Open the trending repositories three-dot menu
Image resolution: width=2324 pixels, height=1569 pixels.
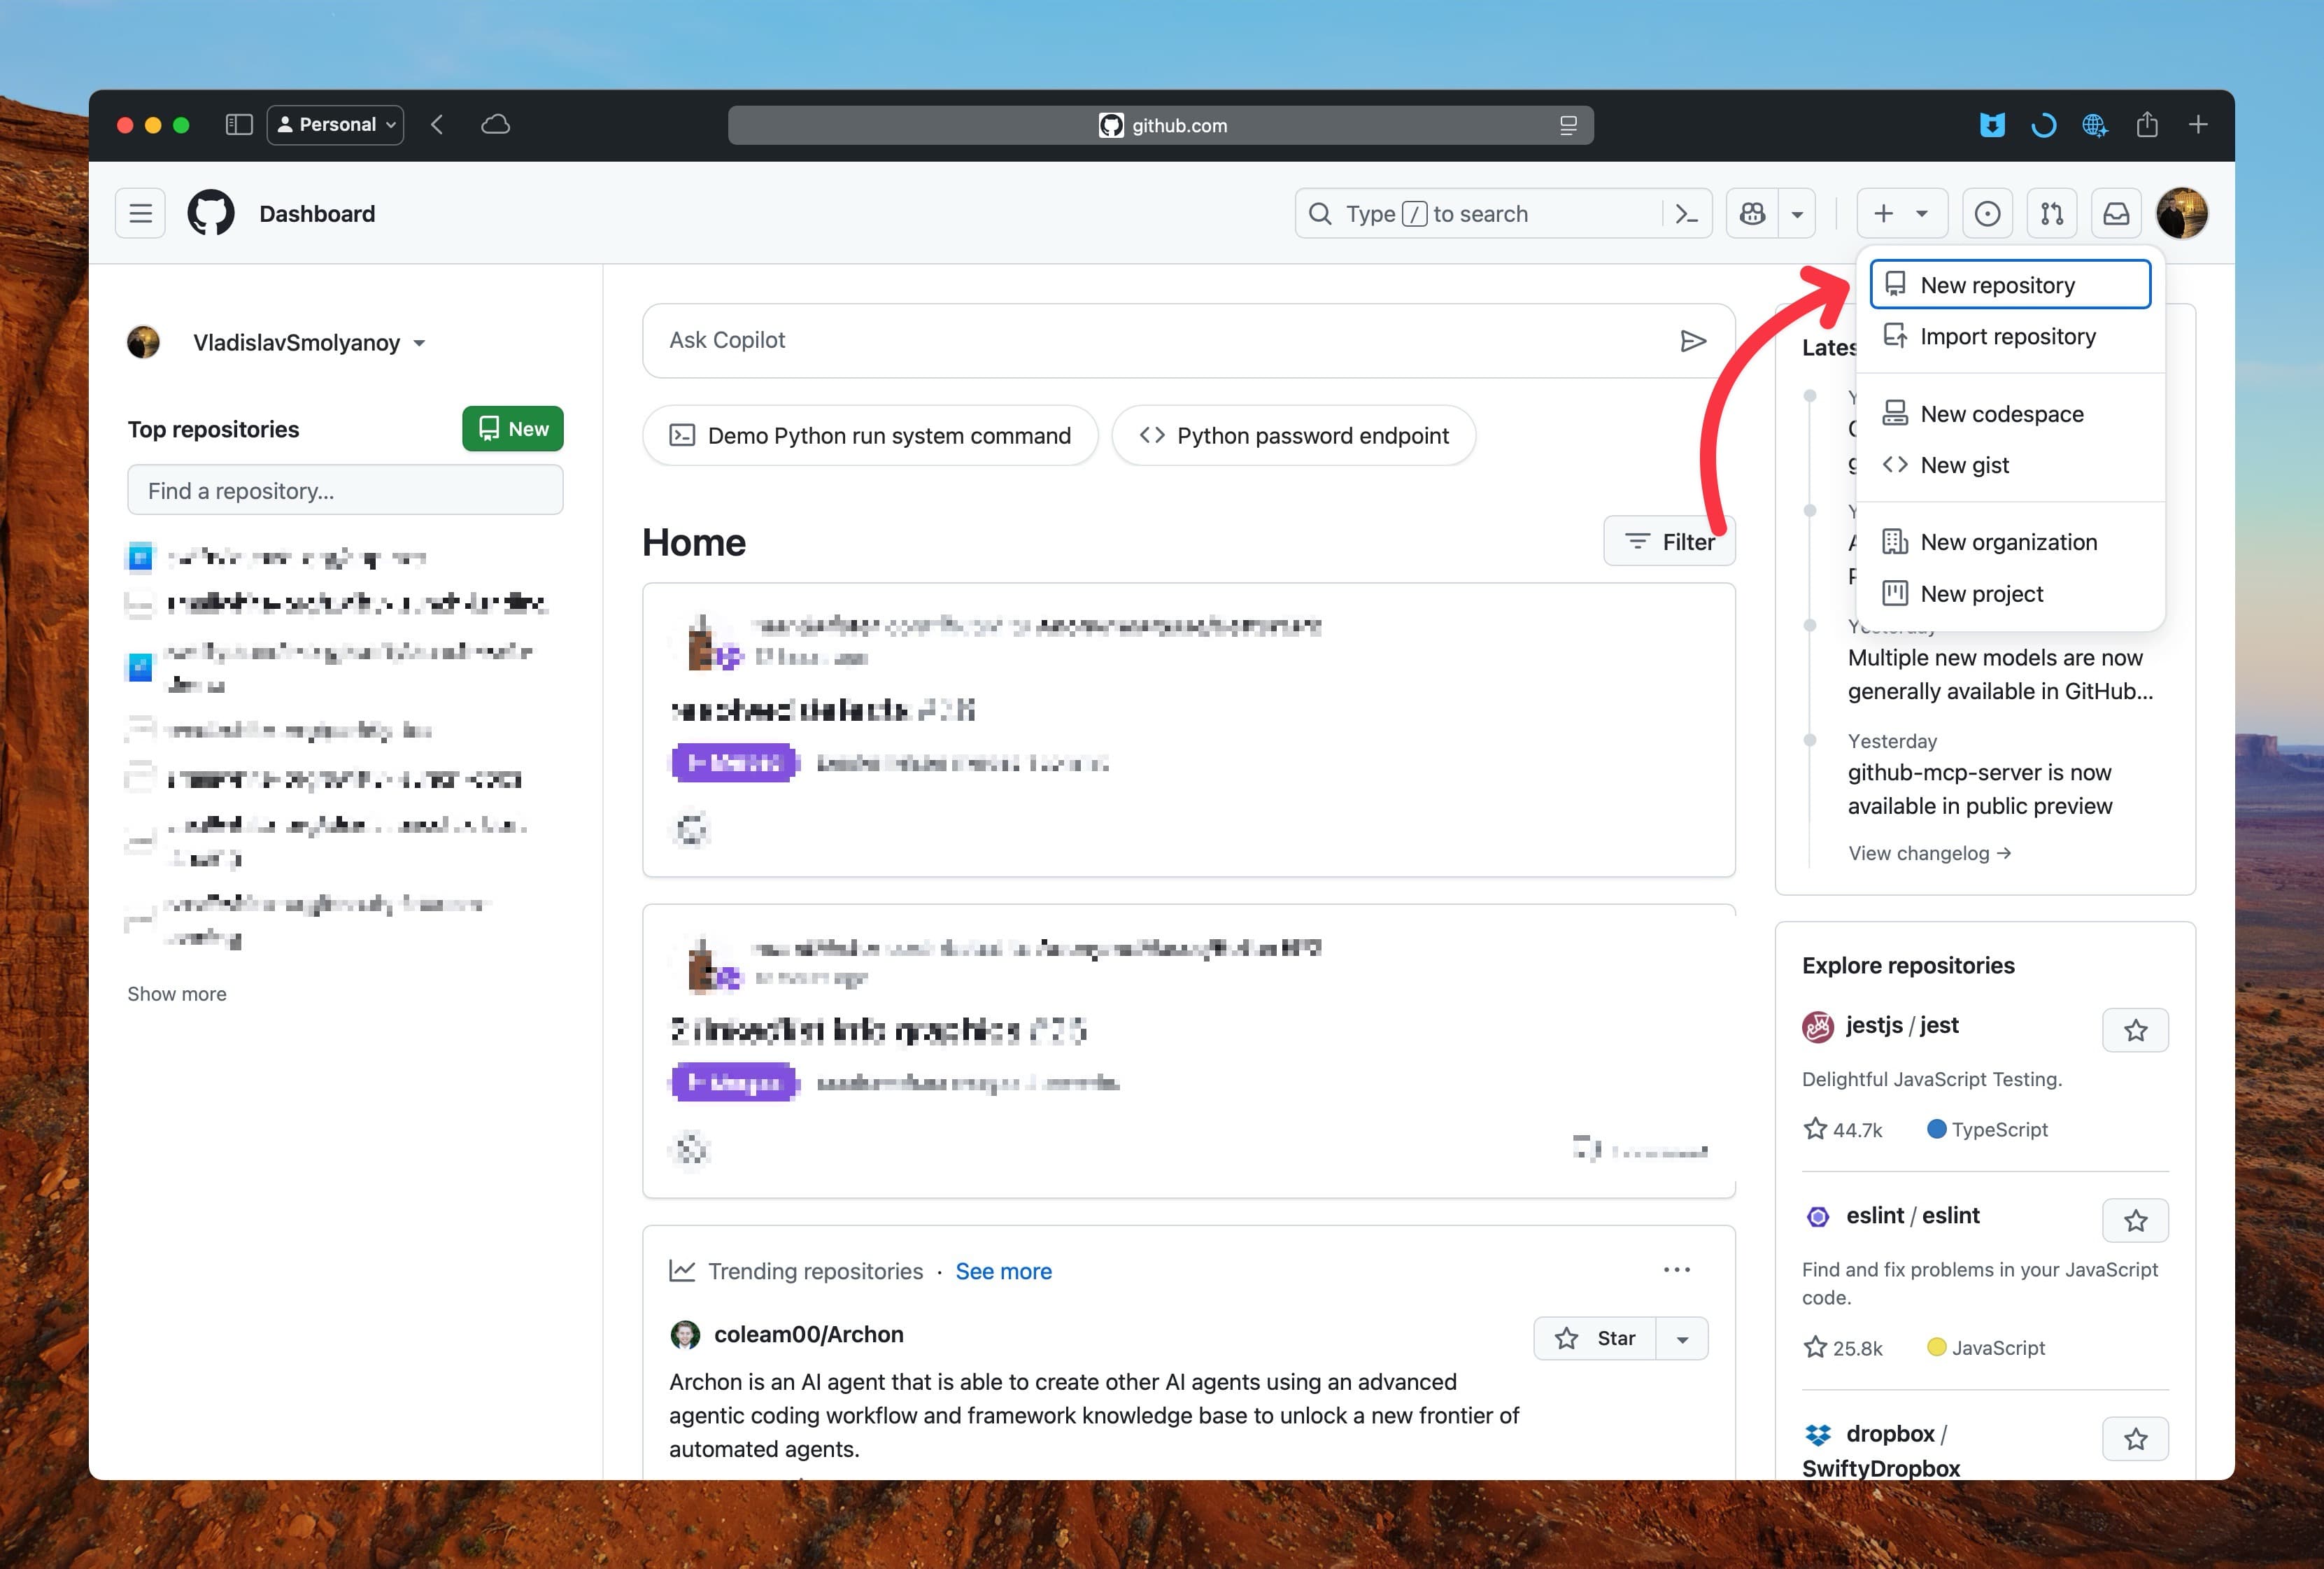coord(1677,1269)
